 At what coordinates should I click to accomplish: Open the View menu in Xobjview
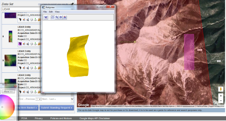(x=57, y=11)
